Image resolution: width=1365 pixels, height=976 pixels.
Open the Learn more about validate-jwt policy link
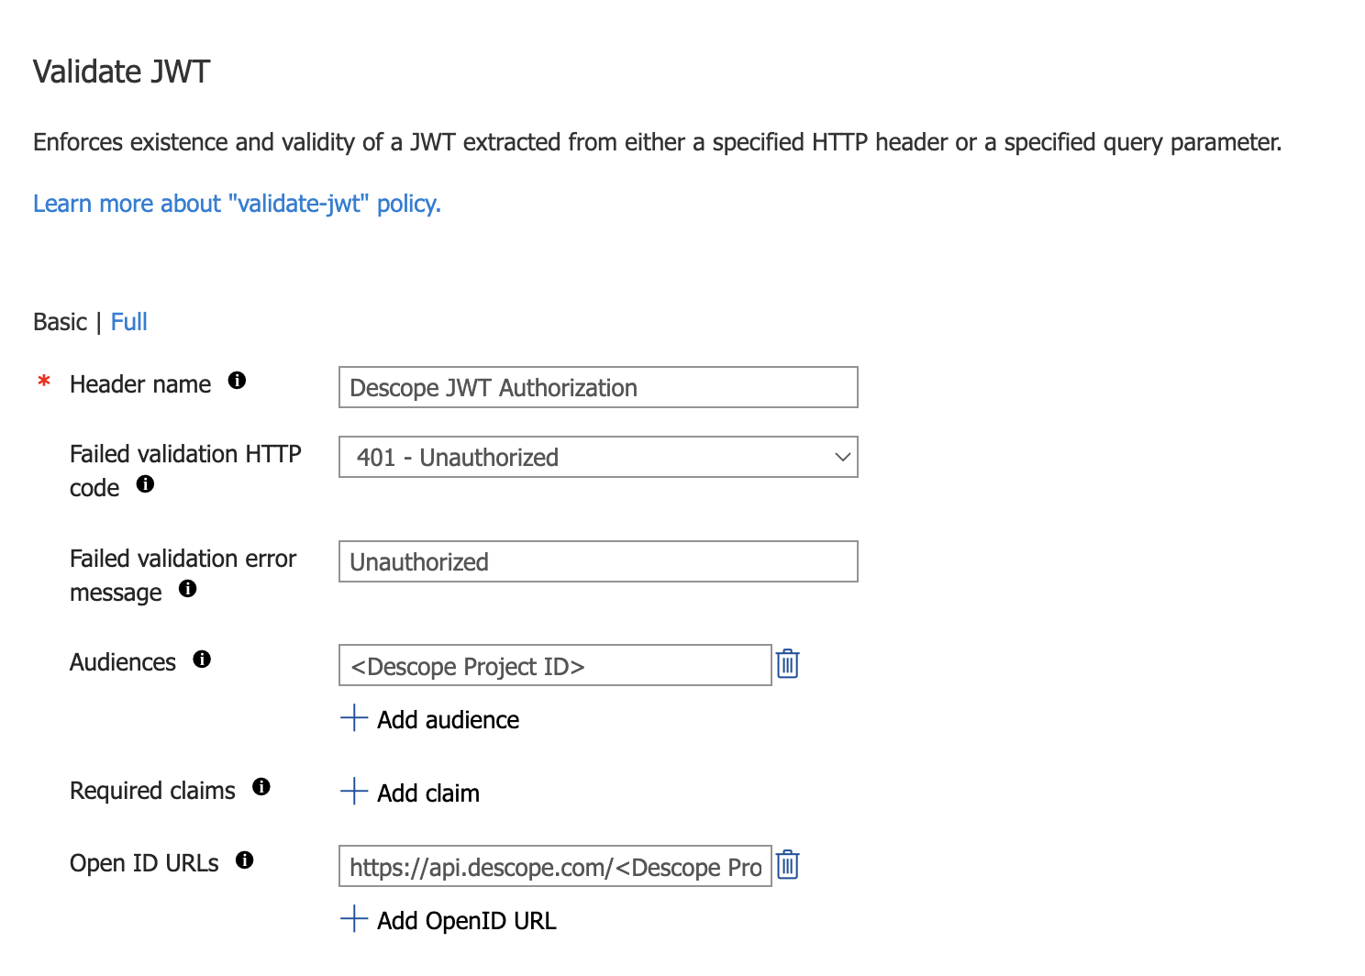pos(237,204)
